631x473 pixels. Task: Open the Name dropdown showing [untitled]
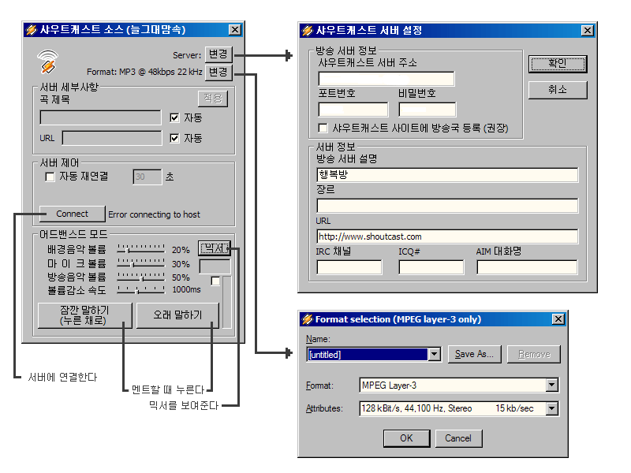[x=435, y=354]
